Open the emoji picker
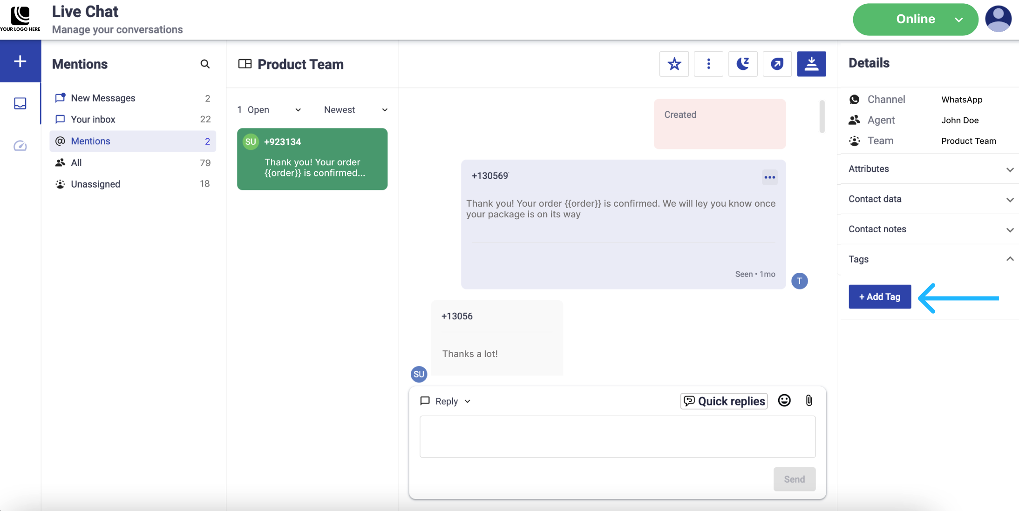 point(784,401)
